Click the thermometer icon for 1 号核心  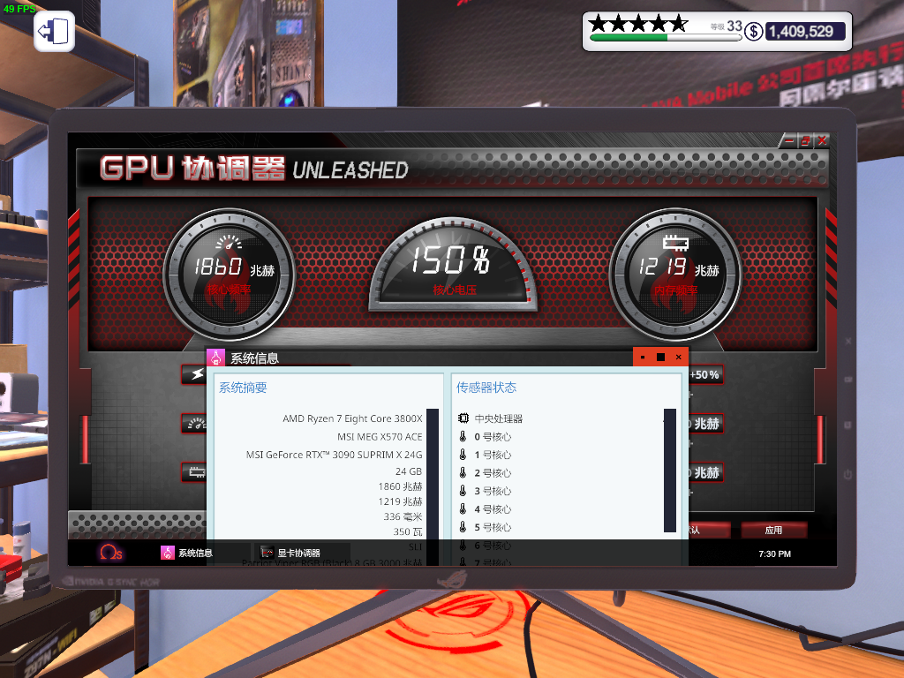pos(463,455)
